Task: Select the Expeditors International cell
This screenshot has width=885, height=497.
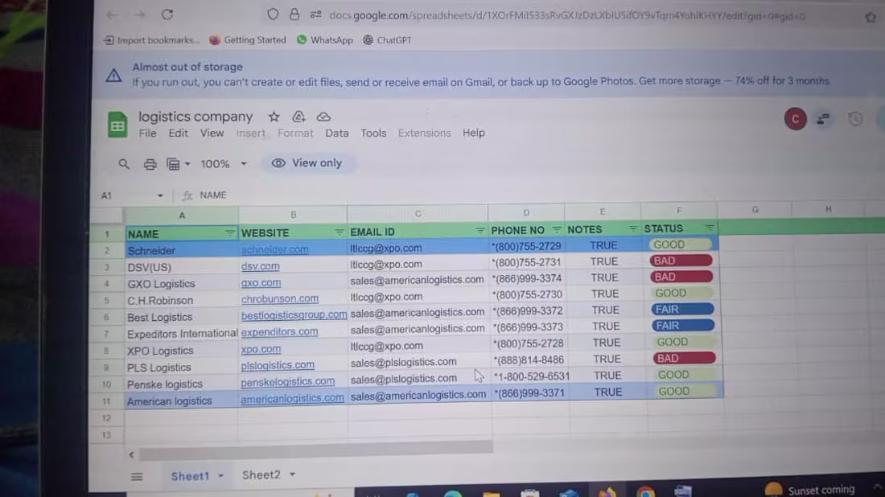Action: (182, 334)
